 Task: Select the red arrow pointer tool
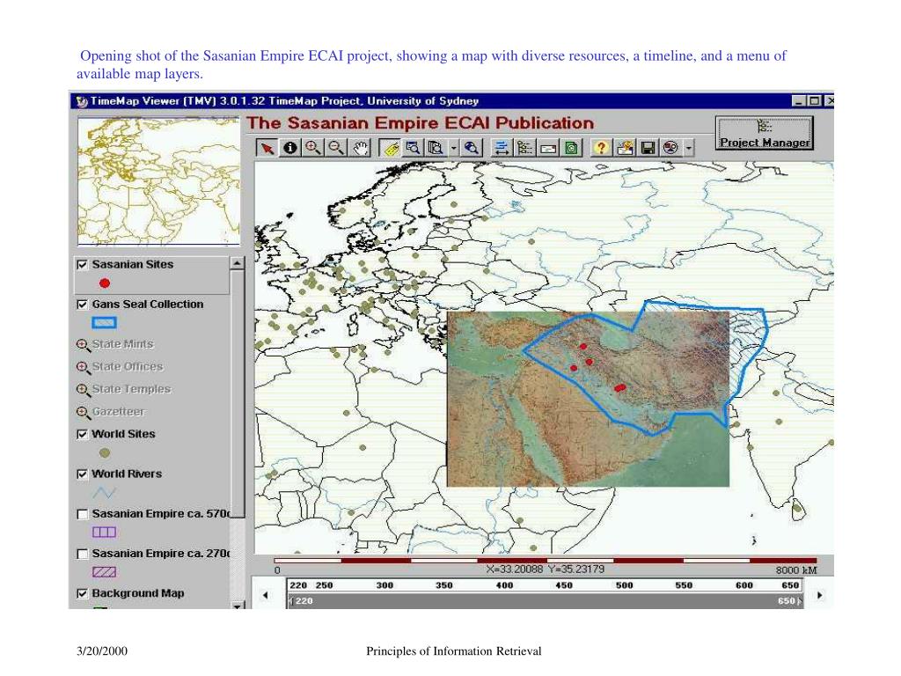267,148
